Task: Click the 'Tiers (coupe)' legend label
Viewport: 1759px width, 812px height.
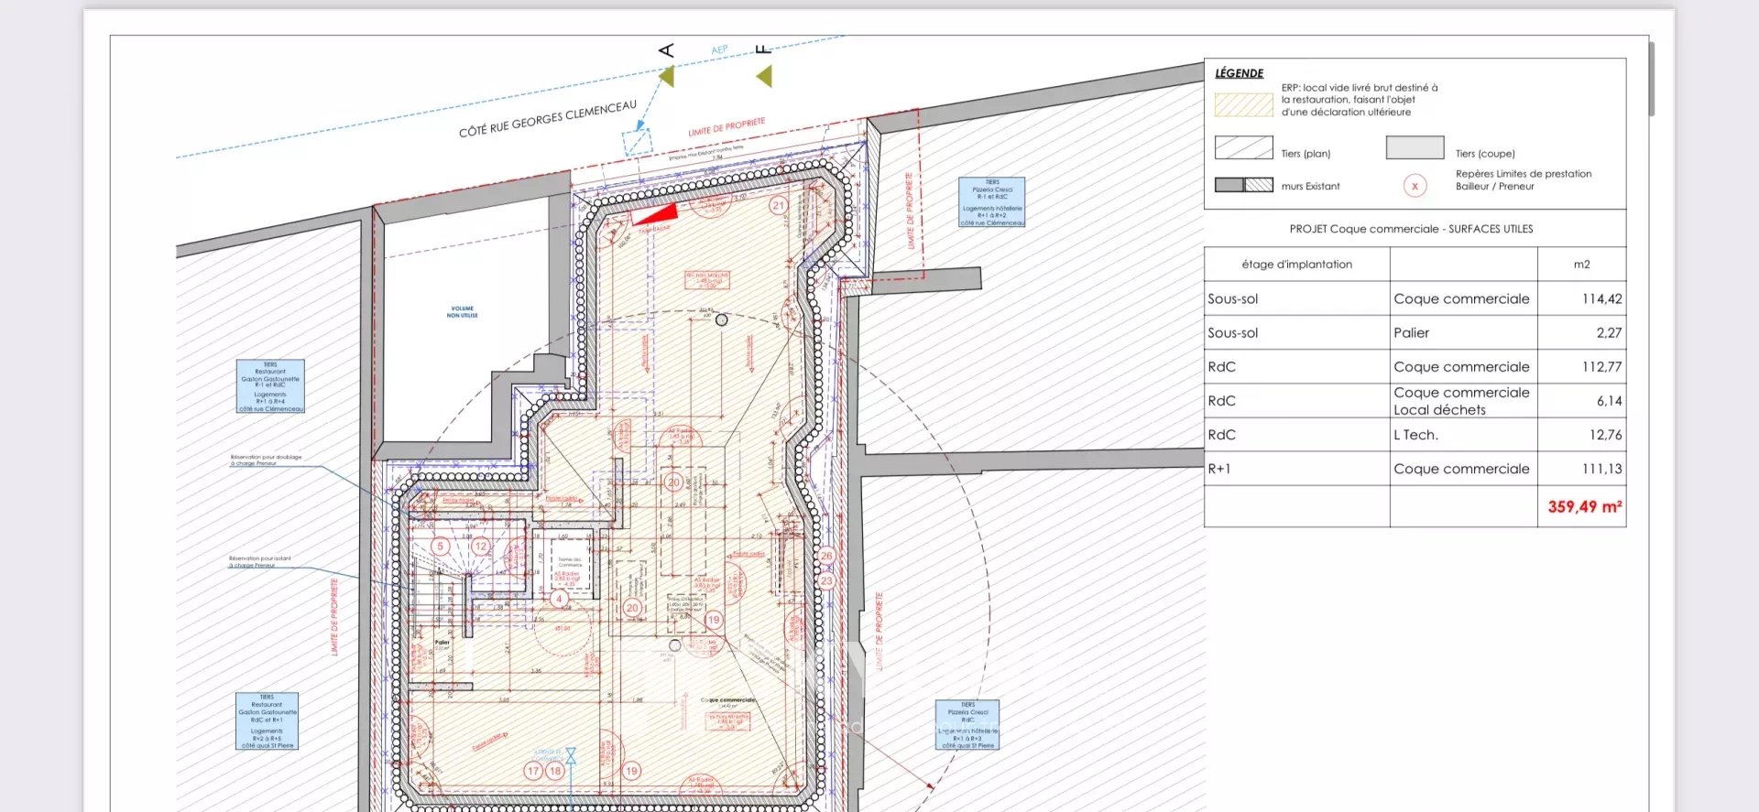Action: pos(1485,154)
